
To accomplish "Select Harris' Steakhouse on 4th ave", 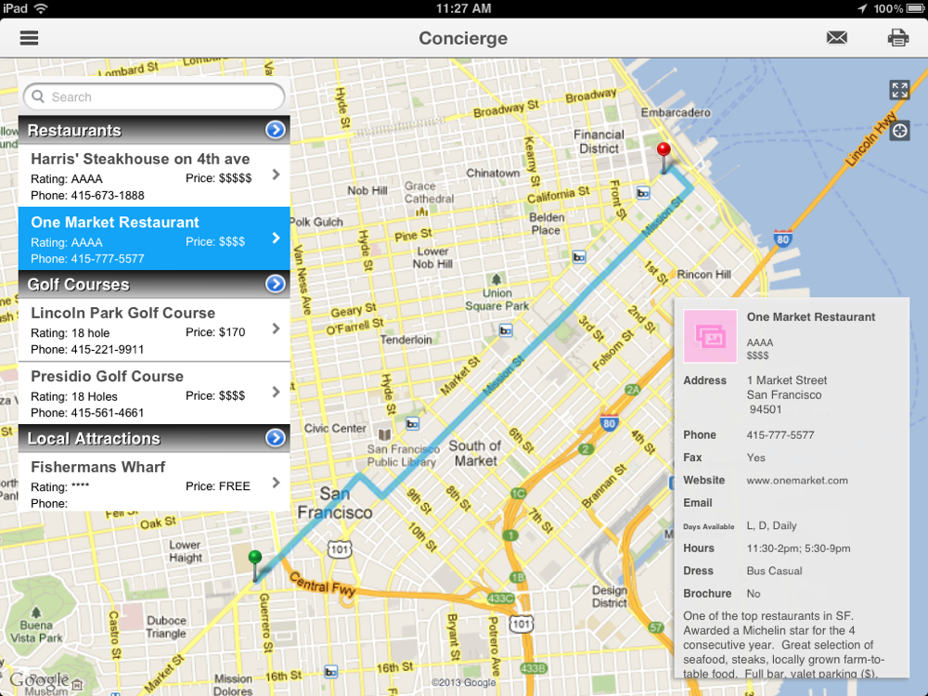I will click(140, 159).
